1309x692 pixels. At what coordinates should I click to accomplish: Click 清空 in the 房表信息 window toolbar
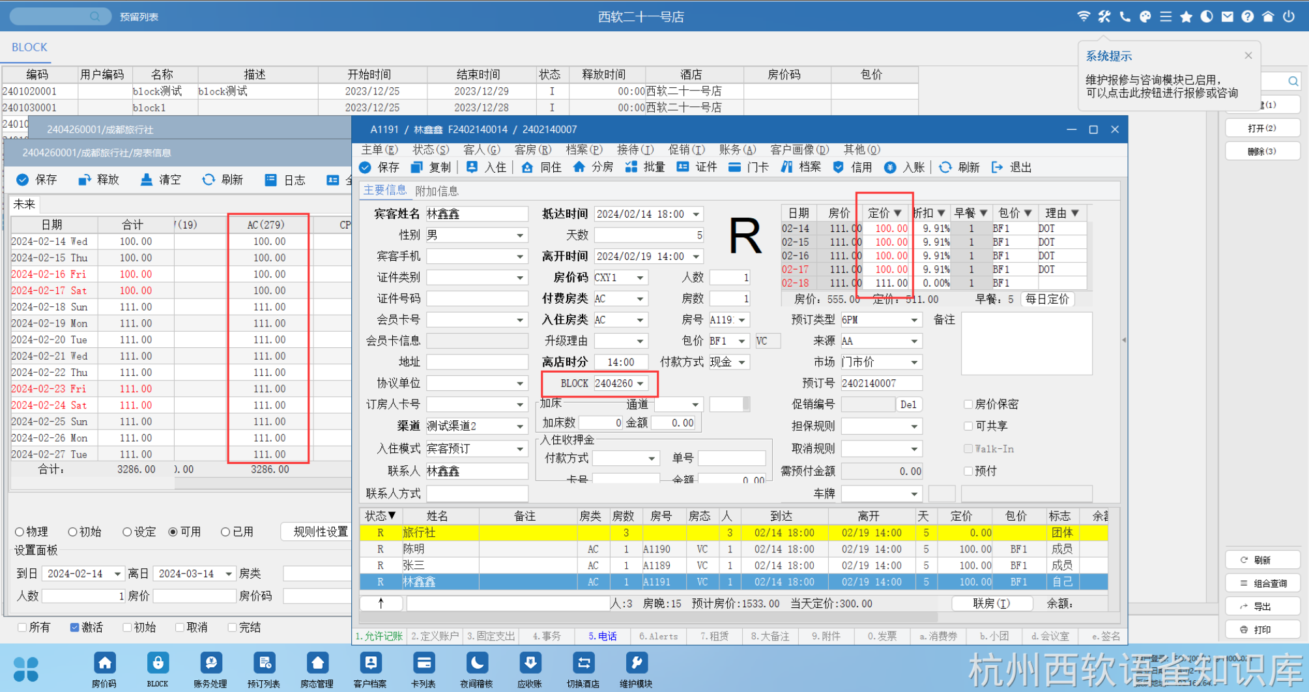click(160, 180)
